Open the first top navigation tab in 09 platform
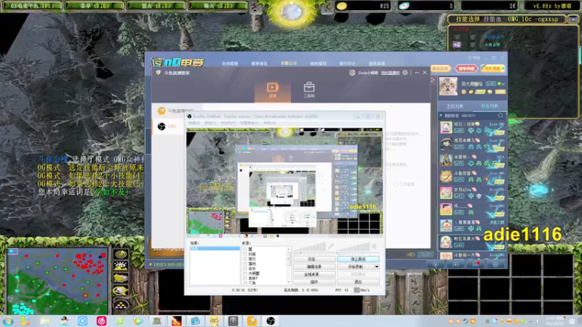 pos(230,64)
